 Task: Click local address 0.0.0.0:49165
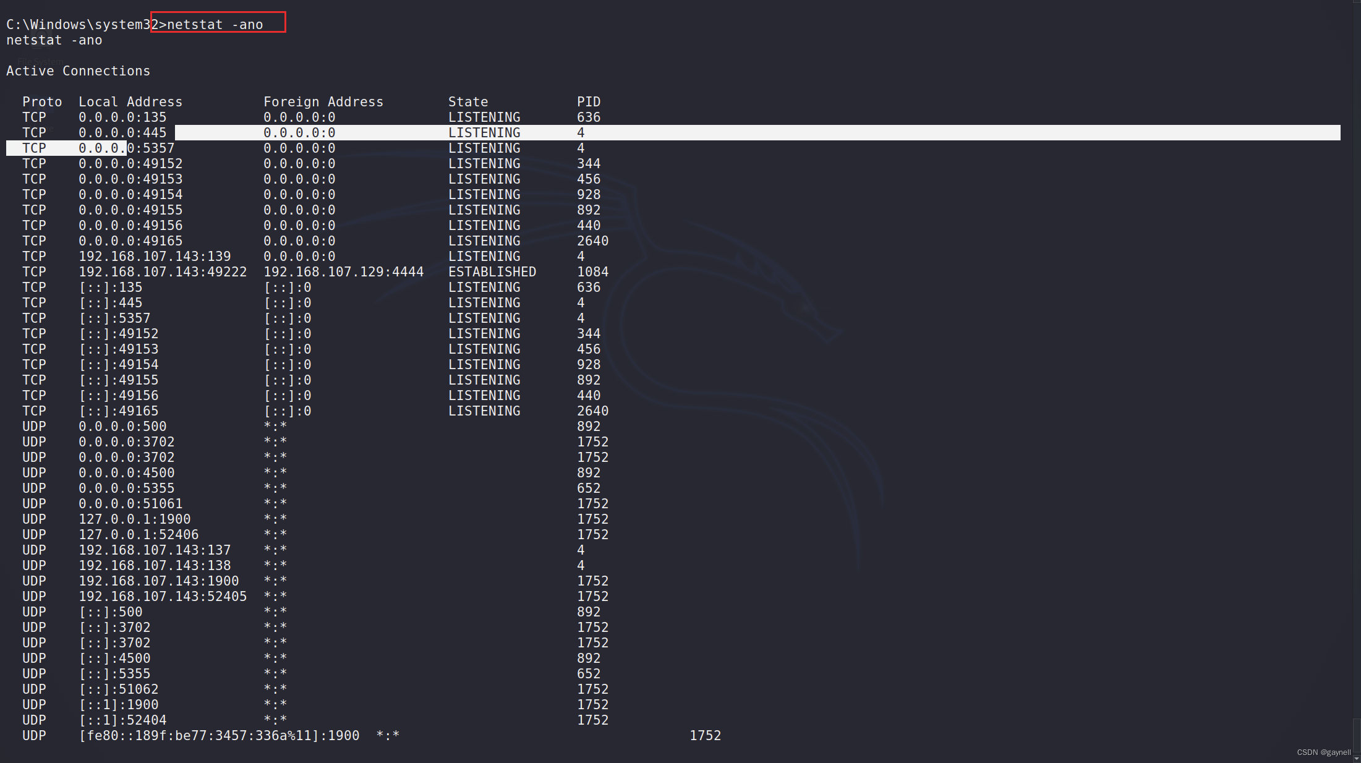(130, 241)
